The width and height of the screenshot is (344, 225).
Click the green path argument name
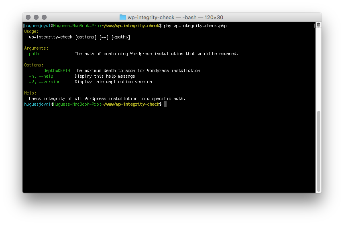[x=34, y=54]
